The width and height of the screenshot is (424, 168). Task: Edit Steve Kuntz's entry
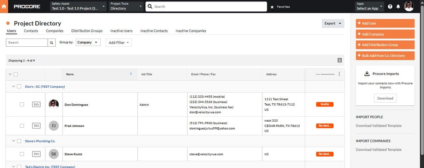pos(36,154)
